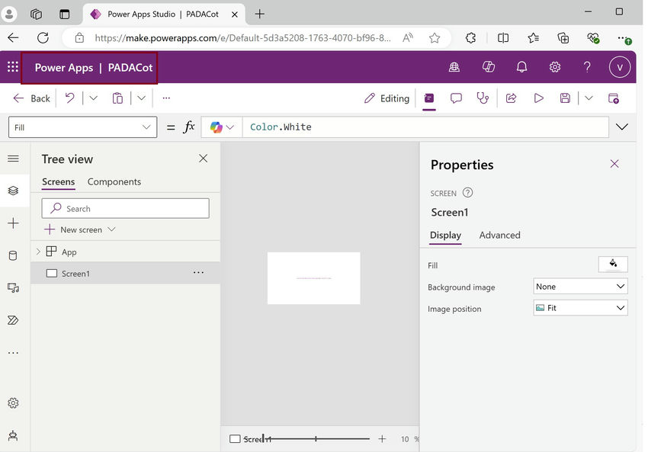Click the Tree view search field
The height and width of the screenshot is (452, 648).
[125, 208]
